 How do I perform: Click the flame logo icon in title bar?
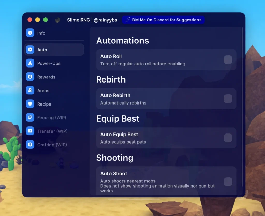click(57, 20)
